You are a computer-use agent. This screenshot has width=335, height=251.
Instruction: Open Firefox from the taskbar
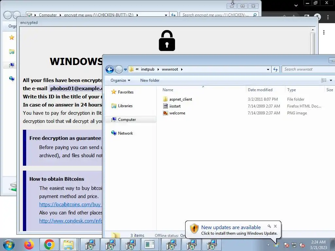[29, 244]
